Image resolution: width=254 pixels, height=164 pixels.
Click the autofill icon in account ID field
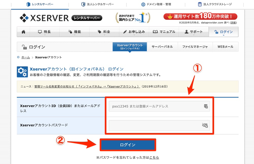[206, 106]
